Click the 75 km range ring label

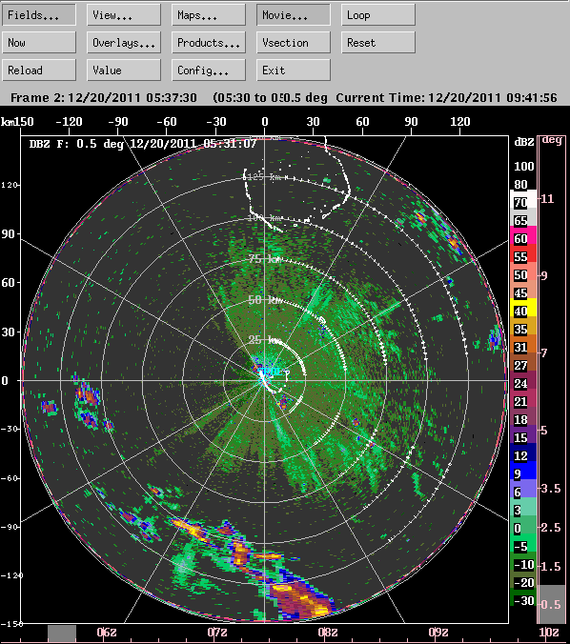tap(265, 259)
